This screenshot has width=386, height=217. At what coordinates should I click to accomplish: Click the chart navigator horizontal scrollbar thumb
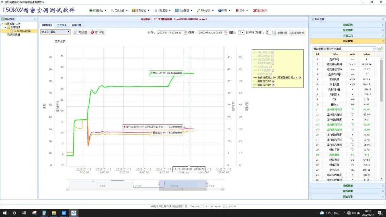182,189
